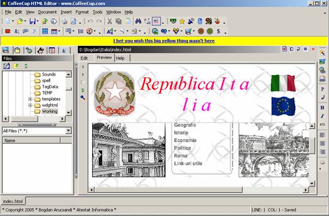The height and width of the screenshot is (216, 329).
Task: Click the Paragraph P icon in right sidebar
Action: coord(322,89)
